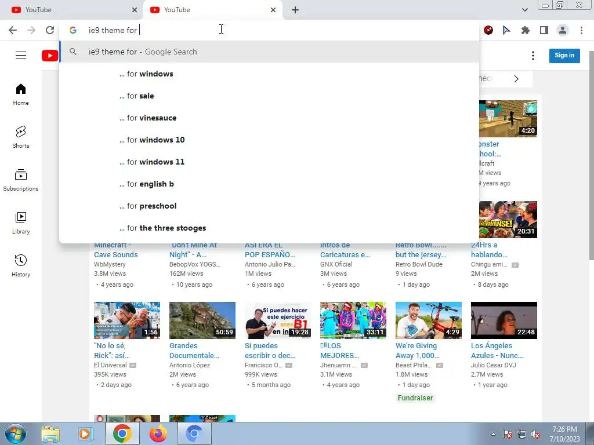
Task: Open 'Grandes Documentale...' video title
Action: tap(194, 351)
